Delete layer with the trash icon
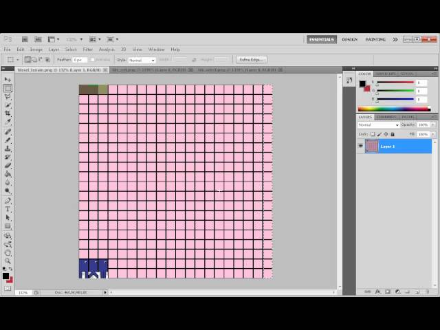 click(x=427, y=291)
